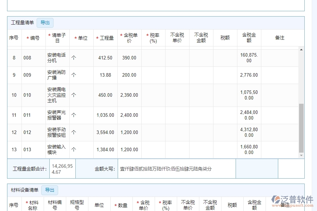Select the 税率(%) column header
Screen dimensions: 317x211
click(x=154, y=38)
